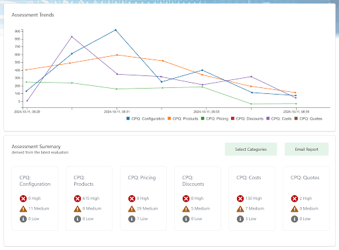Click the Assessment Trends heading
Screen dimensions: 339x250
pyautogui.click(x=33, y=15)
